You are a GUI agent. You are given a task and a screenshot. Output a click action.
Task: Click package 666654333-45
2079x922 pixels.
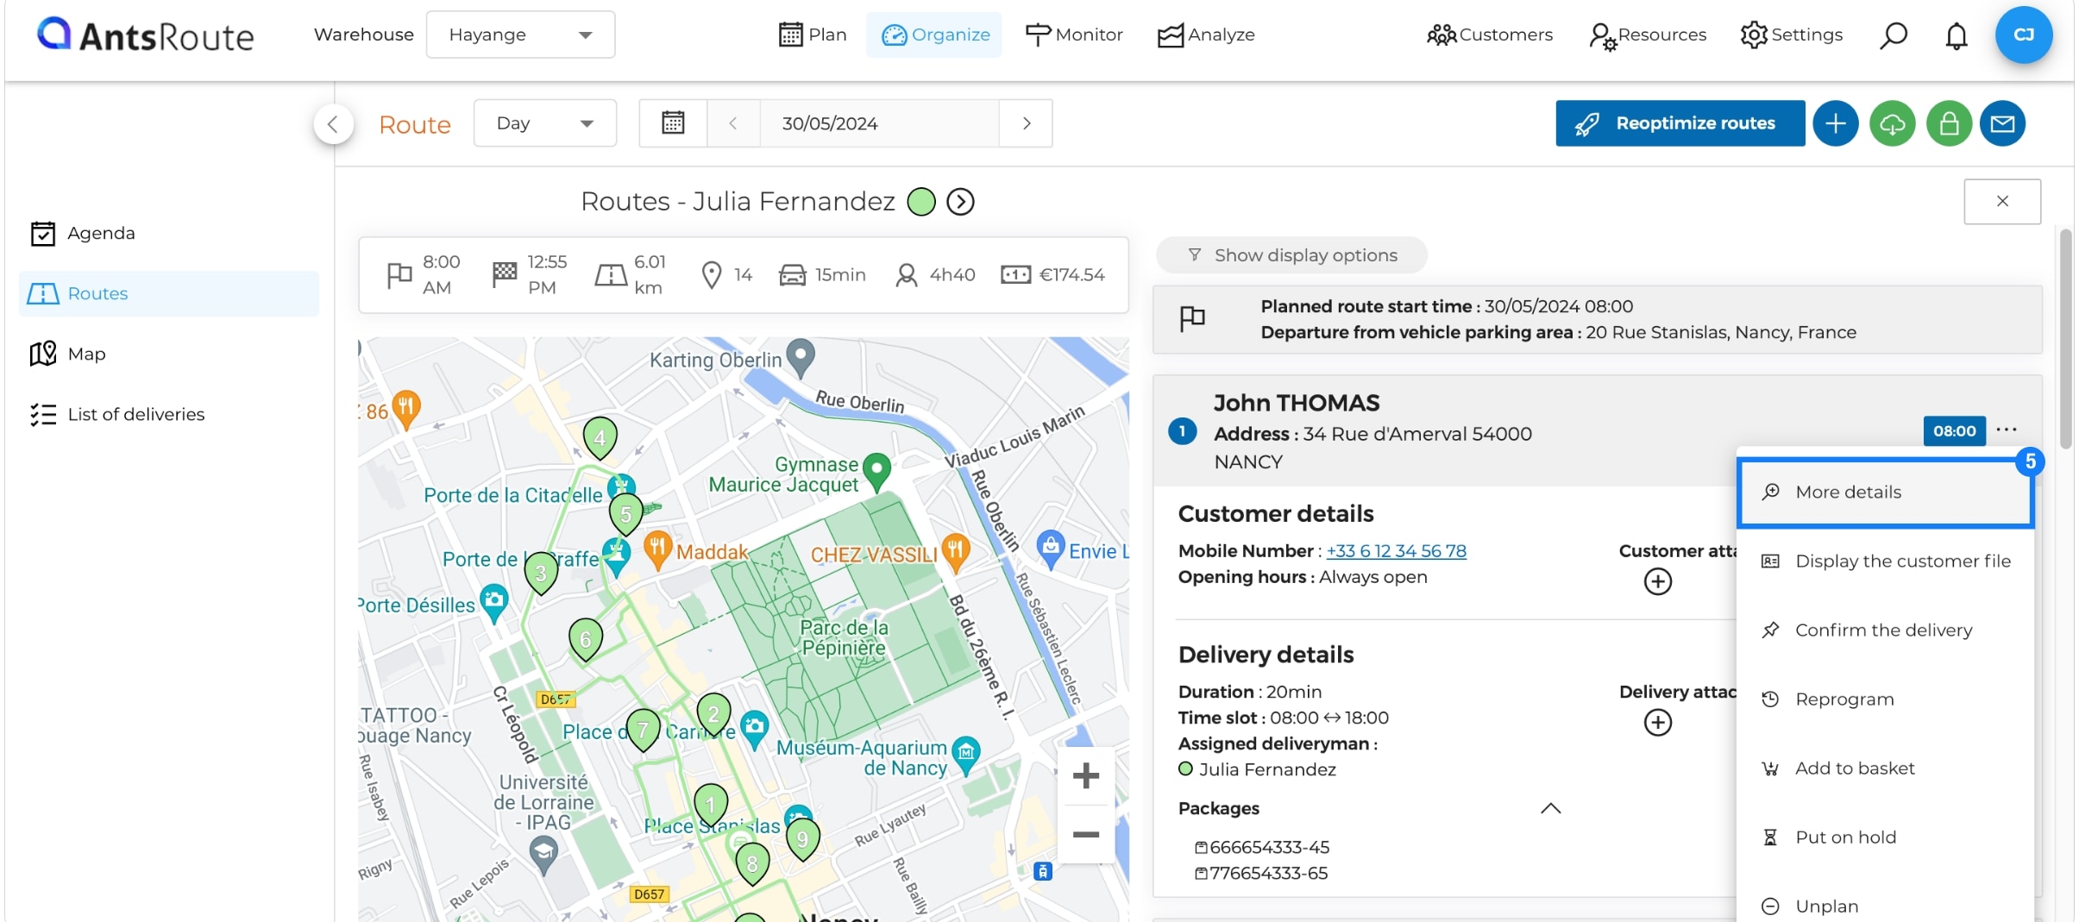point(1262,847)
